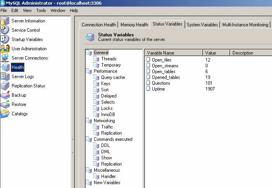Switch to Connection Health tab

pyautogui.click(x=99, y=25)
